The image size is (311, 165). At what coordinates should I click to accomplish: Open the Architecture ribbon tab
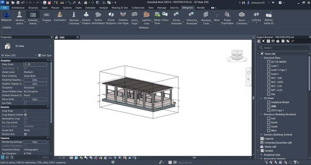click(18, 8)
